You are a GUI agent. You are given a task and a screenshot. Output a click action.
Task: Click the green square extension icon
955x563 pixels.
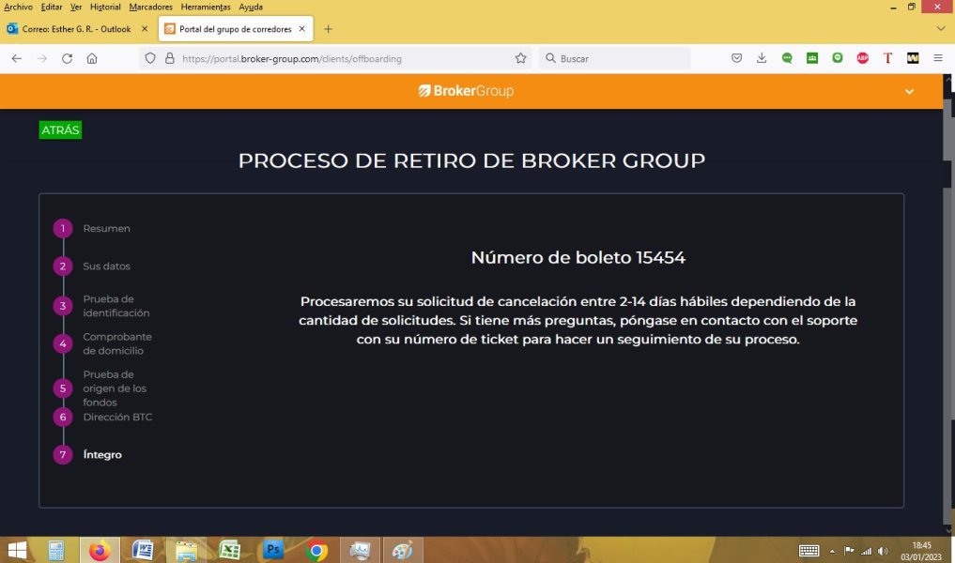tap(812, 58)
